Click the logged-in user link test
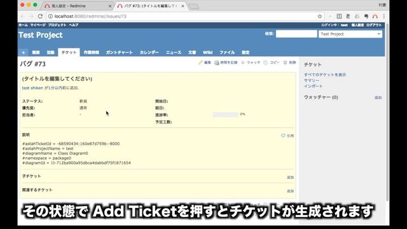This screenshot has width=407, height=229. [x=344, y=25]
